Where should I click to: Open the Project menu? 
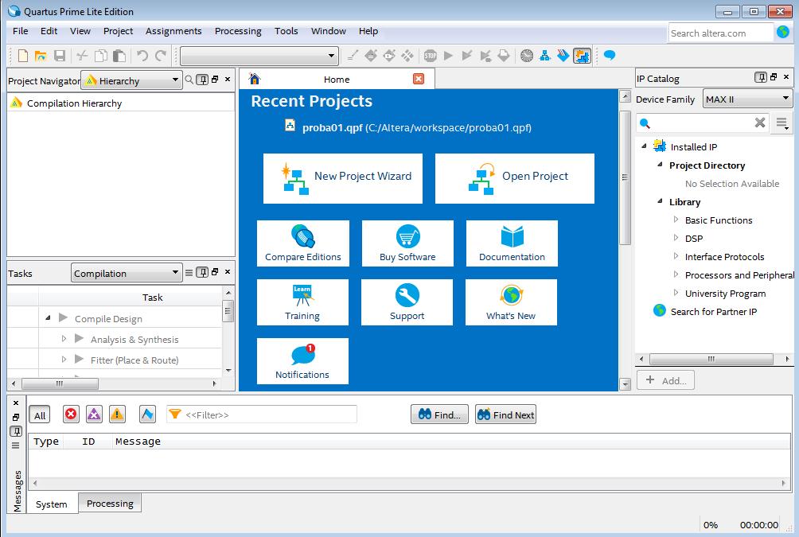click(x=119, y=31)
